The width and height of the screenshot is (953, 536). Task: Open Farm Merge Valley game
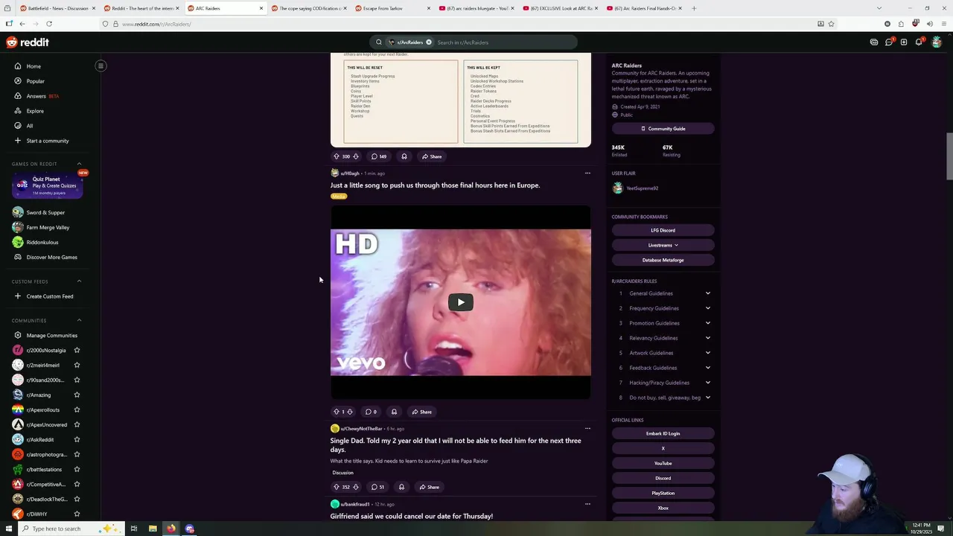47,227
